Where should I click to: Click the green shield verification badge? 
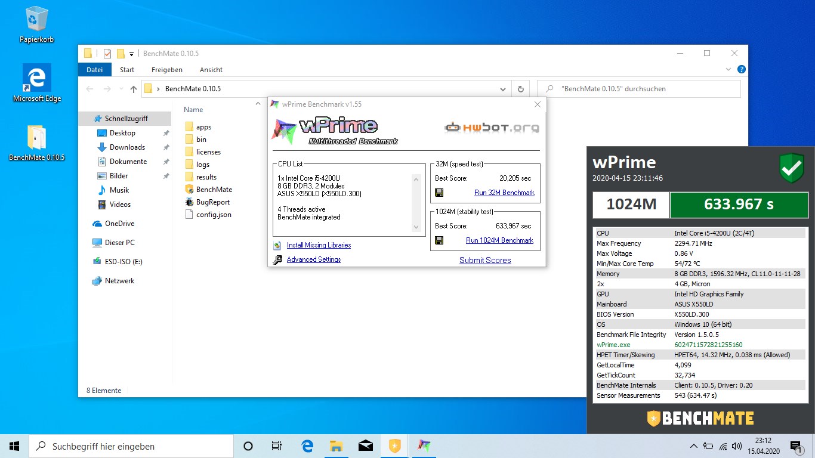click(x=792, y=168)
